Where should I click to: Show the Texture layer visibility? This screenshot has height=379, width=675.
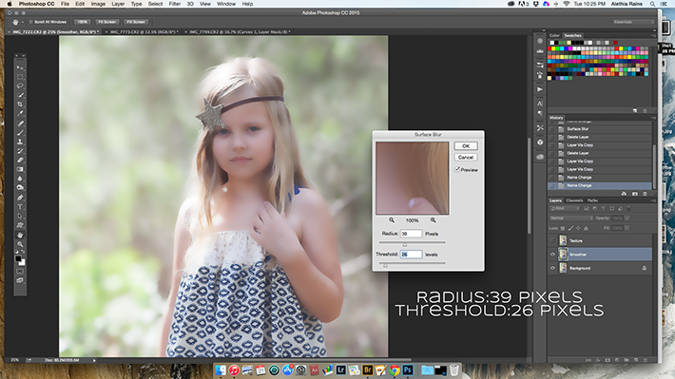tap(552, 240)
